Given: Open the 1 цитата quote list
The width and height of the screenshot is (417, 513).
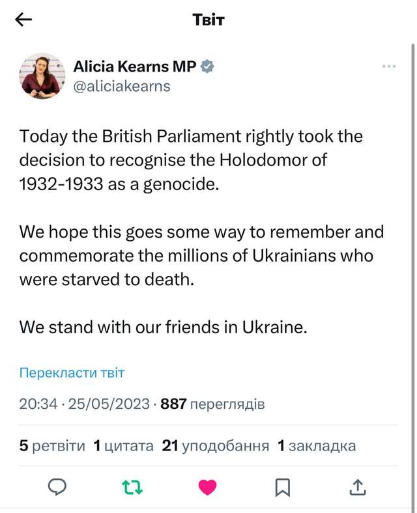Looking at the screenshot, I should 123,446.
